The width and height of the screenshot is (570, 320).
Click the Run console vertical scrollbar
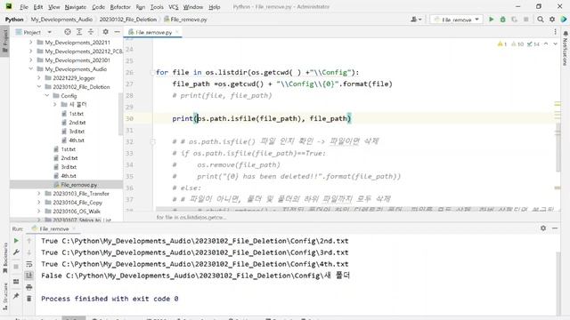pyautogui.click(x=558, y=283)
